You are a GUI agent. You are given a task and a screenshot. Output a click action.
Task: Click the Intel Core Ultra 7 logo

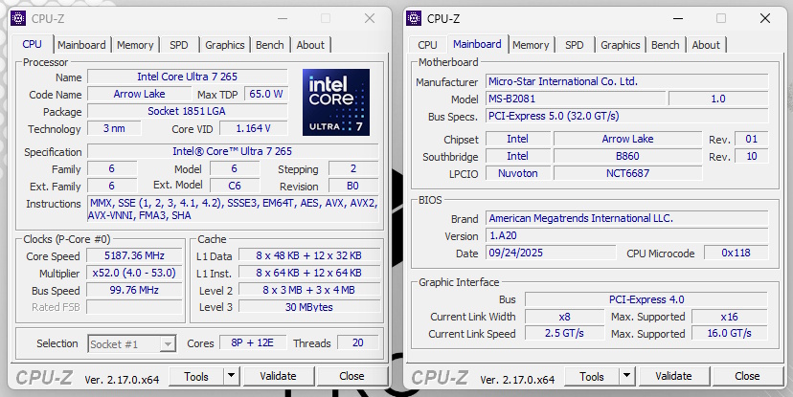(x=336, y=102)
